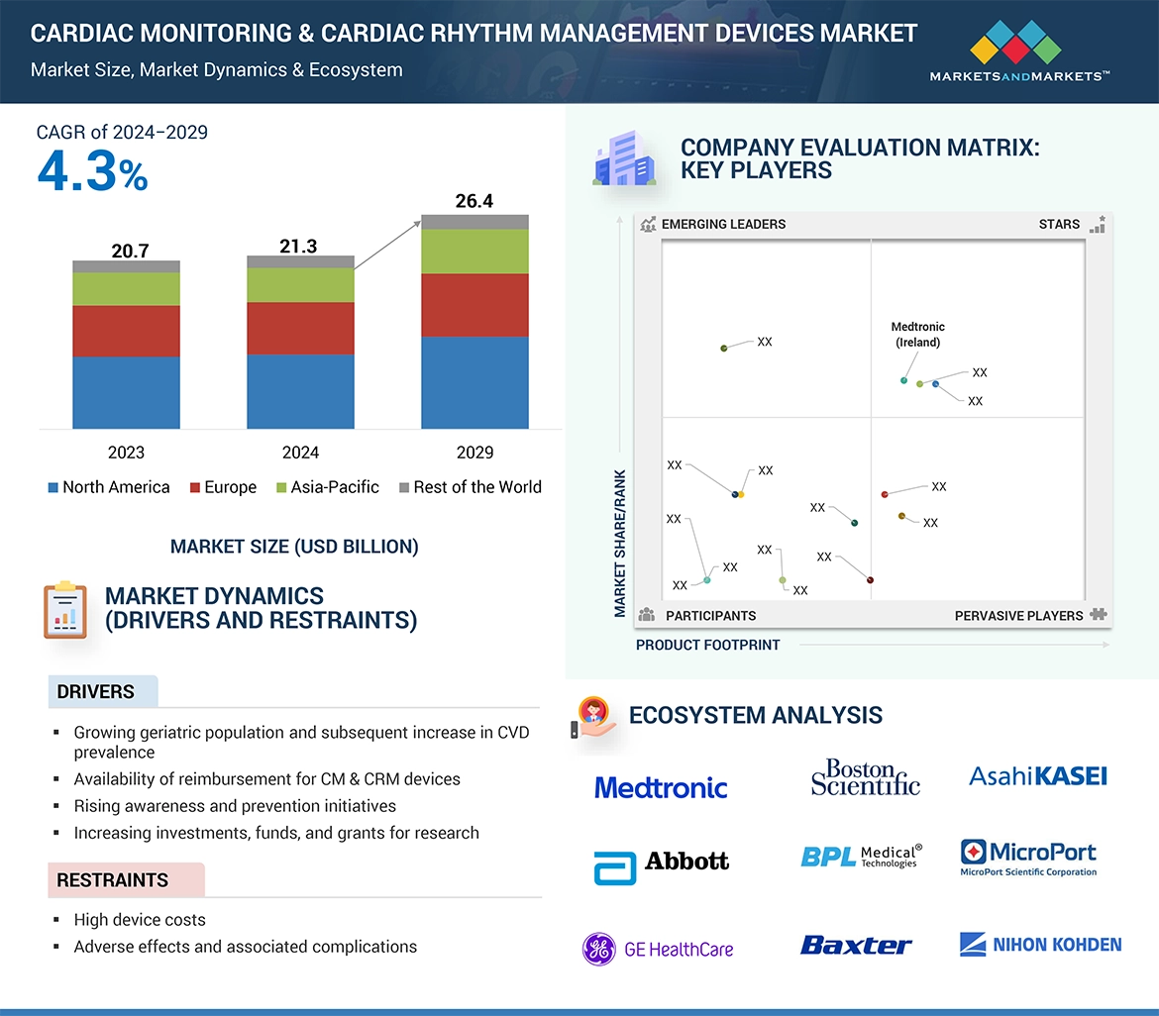Image resolution: width=1159 pixels, height=1016 pixels.
Task: Toggle the Europe legend entry
Action: [223, 487]
